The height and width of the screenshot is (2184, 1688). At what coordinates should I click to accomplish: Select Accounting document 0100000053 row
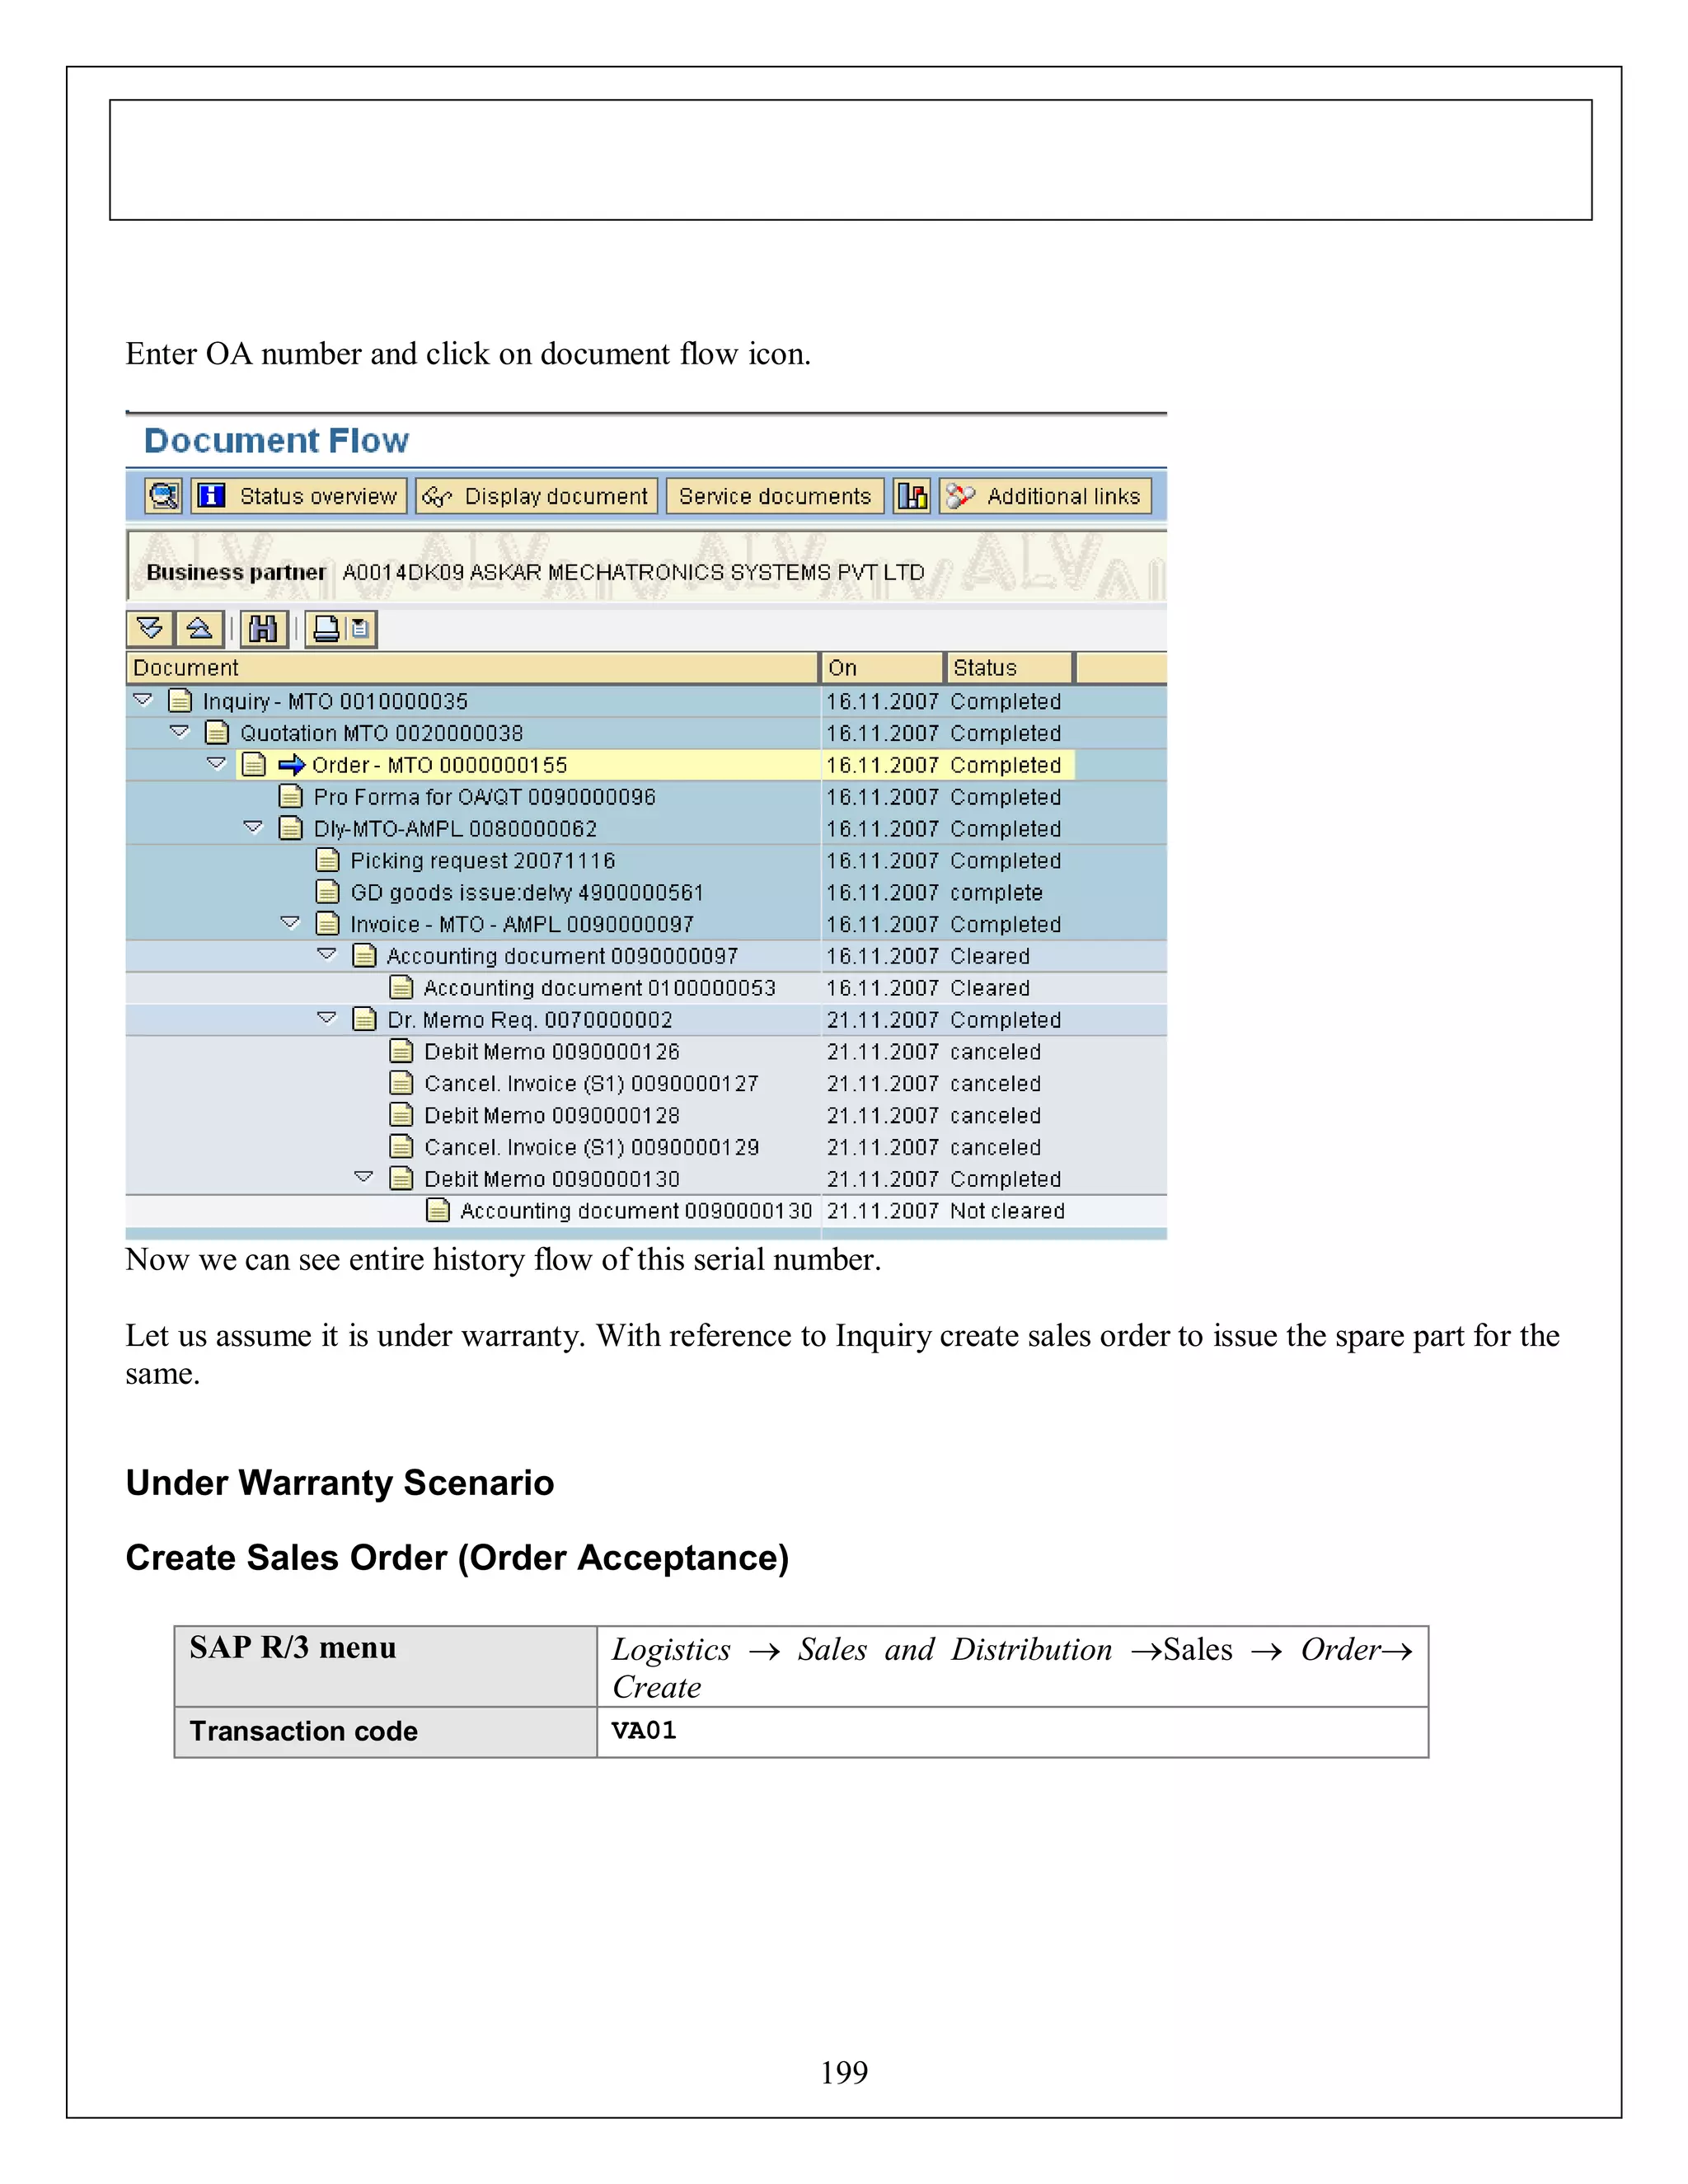[x=598, y=988]
